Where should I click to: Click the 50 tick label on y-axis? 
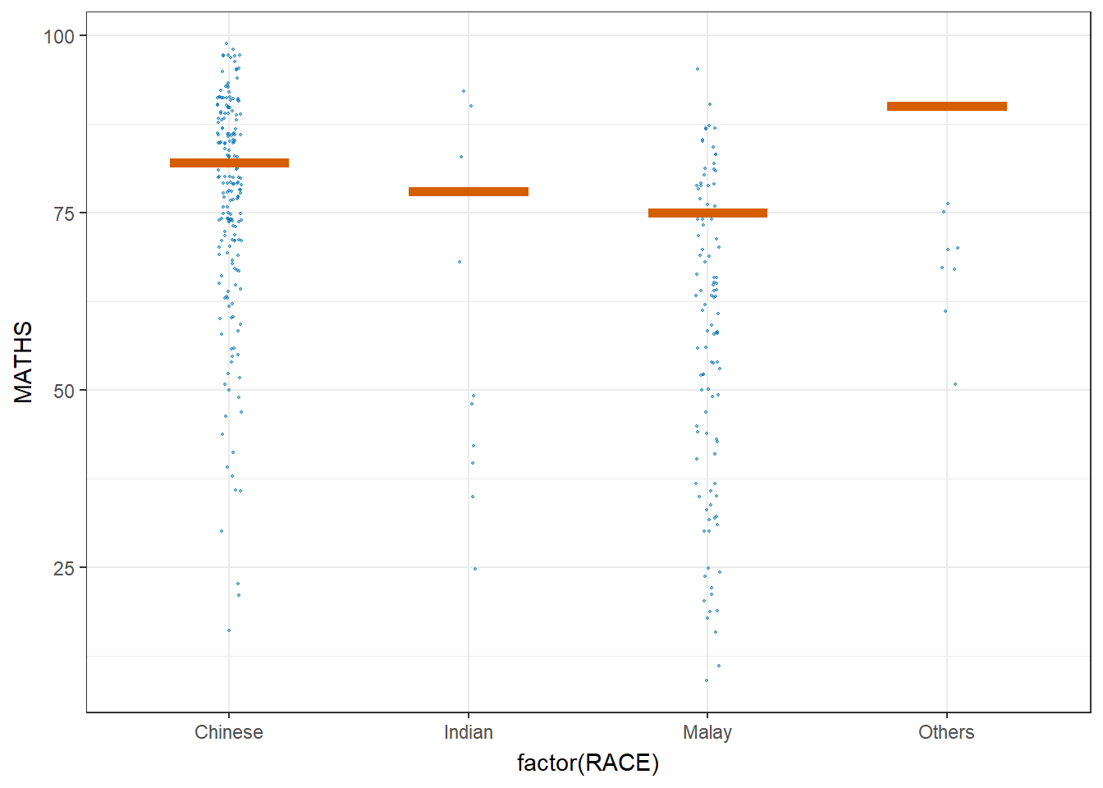64,391
